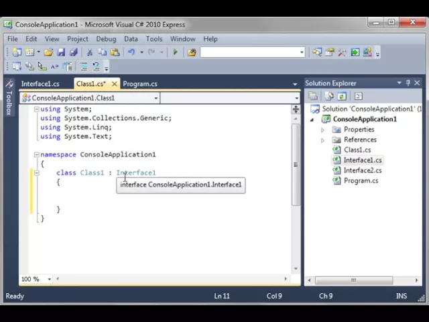Open the File menu
Screen dimensions: 429x322
[x=13, y=39]
